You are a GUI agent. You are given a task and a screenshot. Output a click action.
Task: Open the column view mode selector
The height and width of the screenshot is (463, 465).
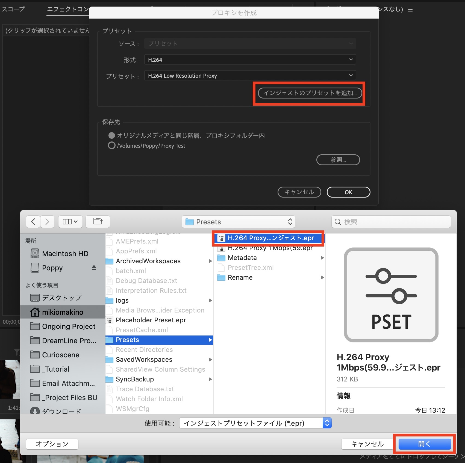(x=70, y=222)
